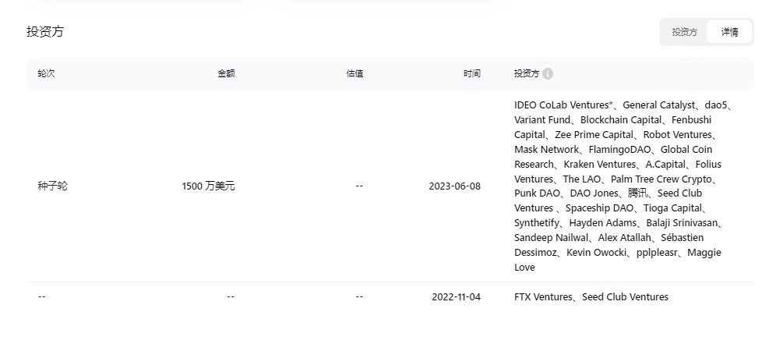
Task: Open Seed Club Ventures in 2022-11-04 row
Action: click(625, 297)
